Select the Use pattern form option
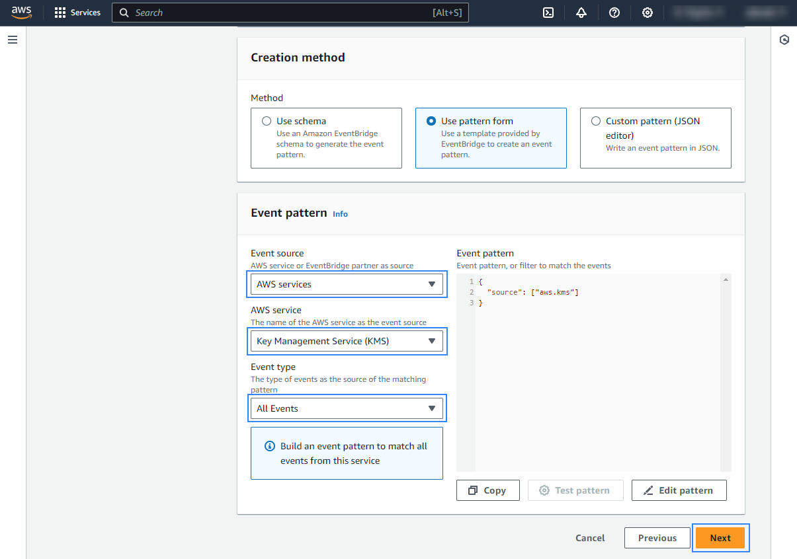The image size is (797, 559). pyautogui.click(x=431, y=121)
